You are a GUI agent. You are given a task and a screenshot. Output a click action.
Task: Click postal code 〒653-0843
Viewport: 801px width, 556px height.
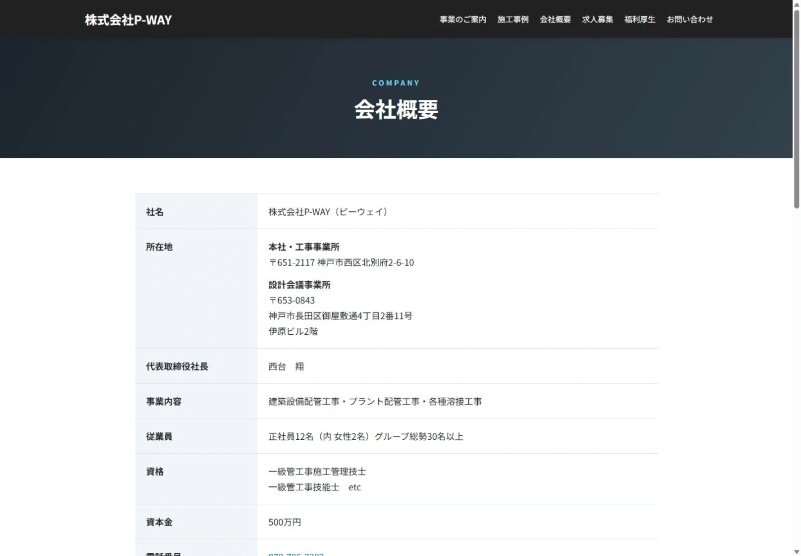pyautogui.click(x=292, y=300)
